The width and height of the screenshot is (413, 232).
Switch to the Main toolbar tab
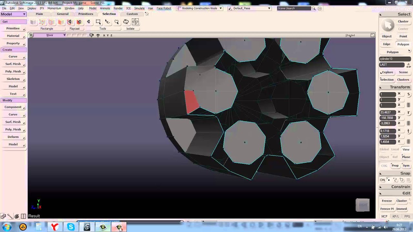(39, 14)
